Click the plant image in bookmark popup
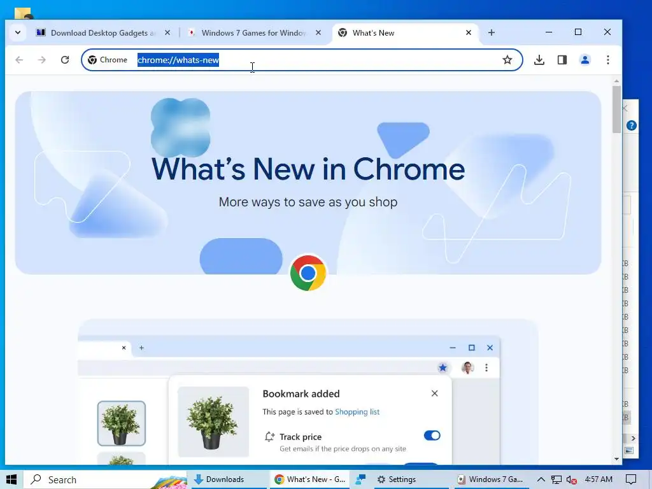This screenshot has width=652, height=489. tap(213, 422)
